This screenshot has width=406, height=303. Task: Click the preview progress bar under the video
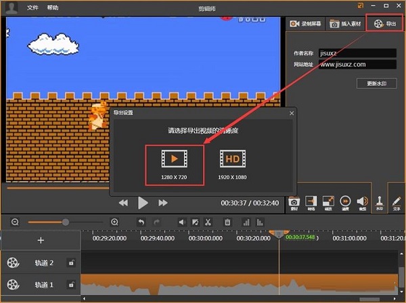tap(58, 188)
